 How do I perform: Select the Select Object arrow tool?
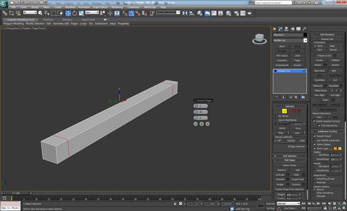coord(40,13)
